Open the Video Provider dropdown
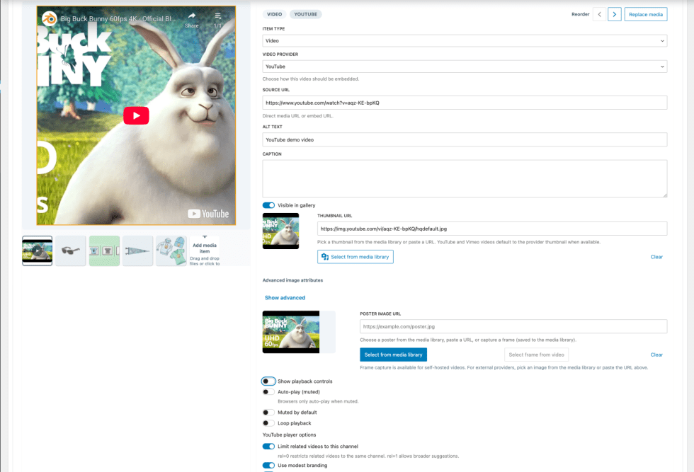694x472 pixels. pyautogui.click(x=465, y=67)
